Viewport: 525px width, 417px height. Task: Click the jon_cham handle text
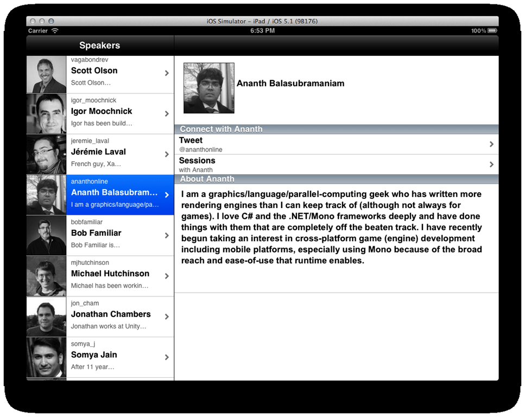(x=85, y=303)
